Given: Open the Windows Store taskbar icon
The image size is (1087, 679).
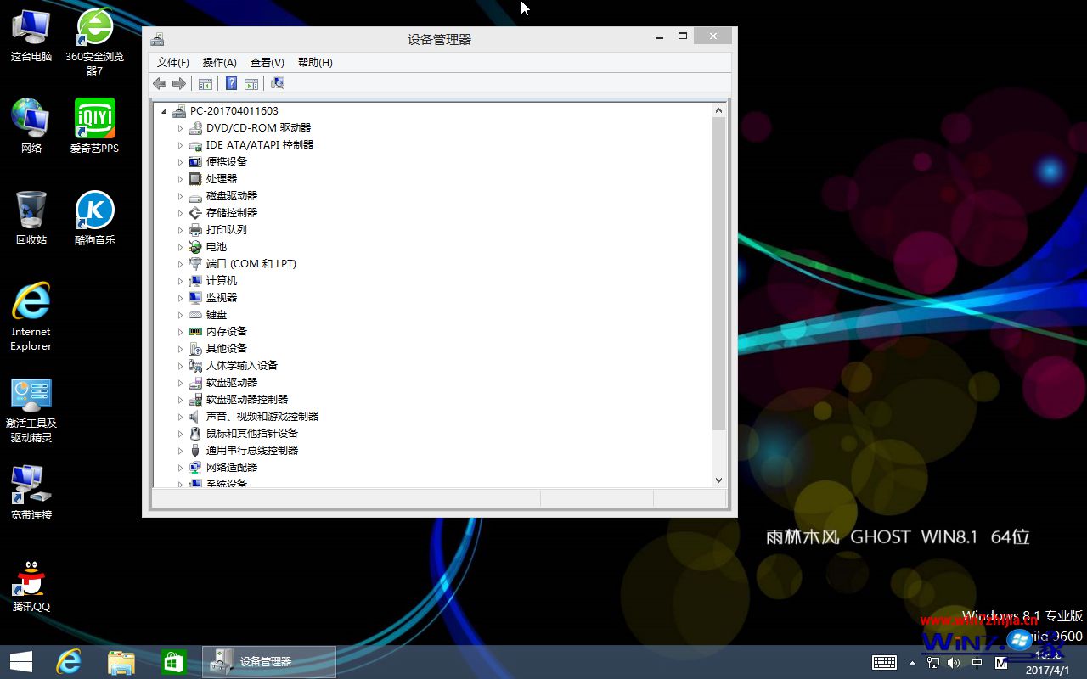Looking at the screenshot, I should [x=173, y=661].
